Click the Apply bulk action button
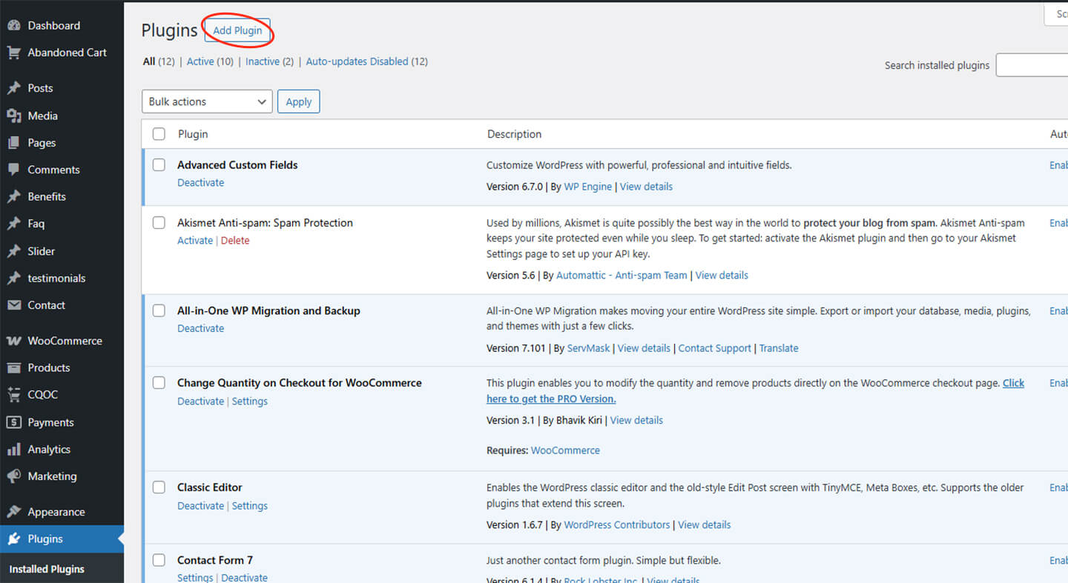 [x=298, y=101]
